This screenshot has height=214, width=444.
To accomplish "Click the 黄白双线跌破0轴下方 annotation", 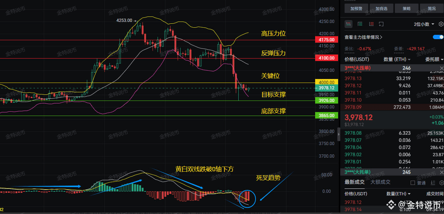I will [205, 169].
